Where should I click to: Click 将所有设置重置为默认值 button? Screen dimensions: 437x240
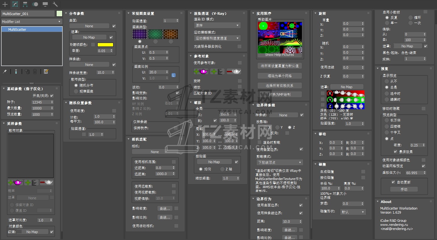[x=280, y=66]
